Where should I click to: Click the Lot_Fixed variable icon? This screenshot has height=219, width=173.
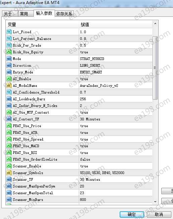coord(9,32)
